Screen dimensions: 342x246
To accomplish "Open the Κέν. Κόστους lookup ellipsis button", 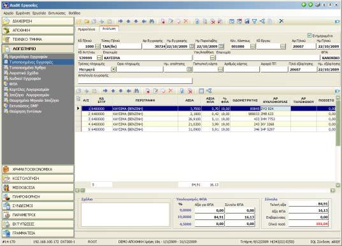I will pyautogui.click(x=252, y=46).
